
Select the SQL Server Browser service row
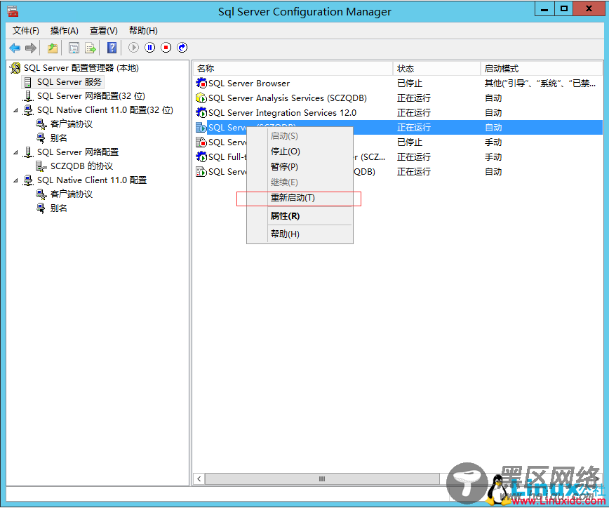click(398, 83)
